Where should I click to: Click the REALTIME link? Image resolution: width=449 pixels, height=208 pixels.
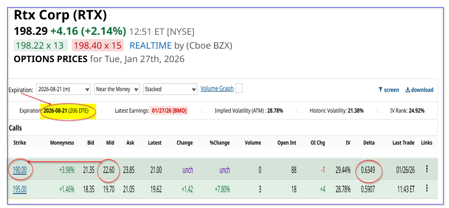151,45
